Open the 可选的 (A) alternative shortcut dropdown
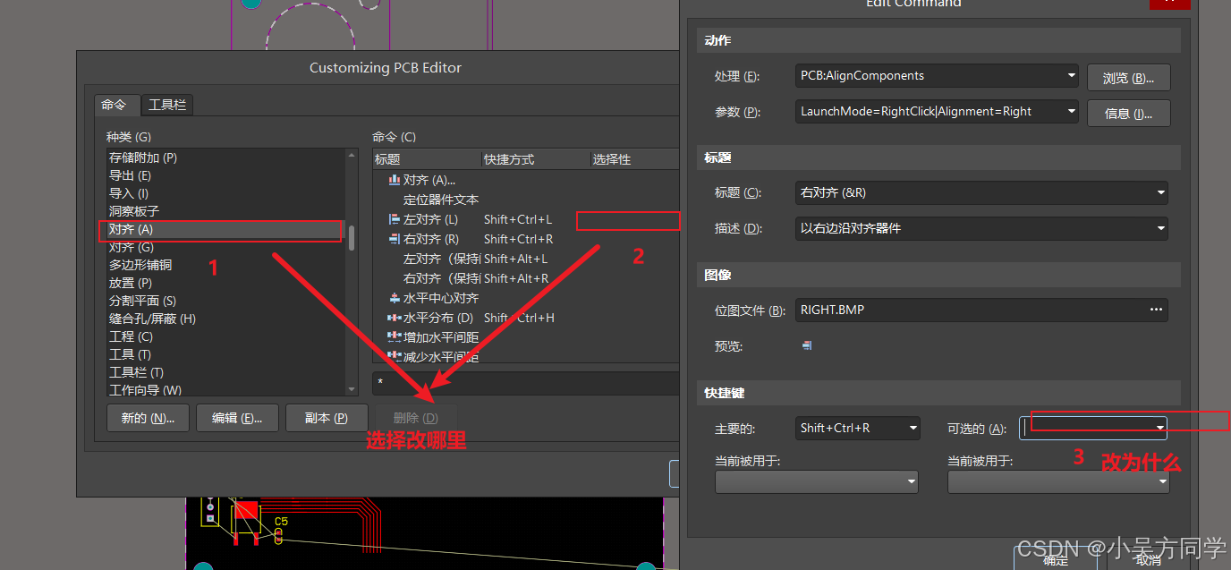Screen dimensions: 1231x570 coord(1160,428)
